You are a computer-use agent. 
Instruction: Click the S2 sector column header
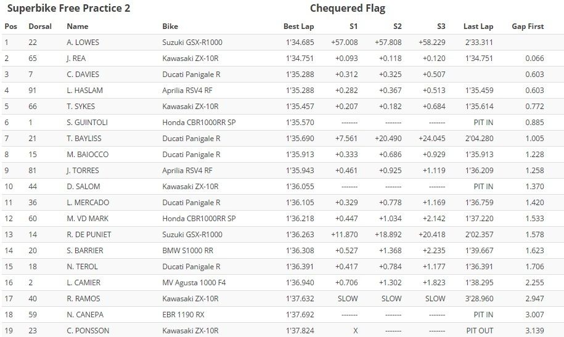click(397, 26)
